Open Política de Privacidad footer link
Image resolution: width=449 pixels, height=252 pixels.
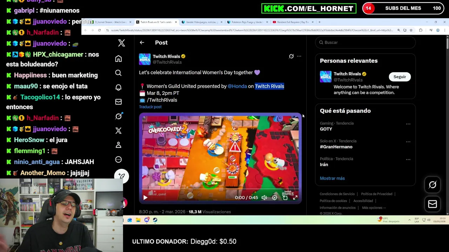tap(377, 194)
